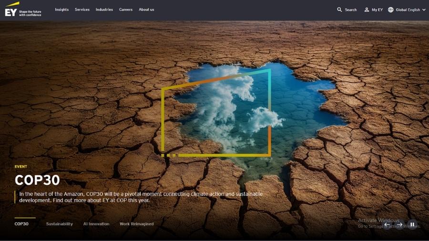Click the EY logo in the header
Image resolution: width=429 pixels, height=241 pixels.
[x=11, y=10]
